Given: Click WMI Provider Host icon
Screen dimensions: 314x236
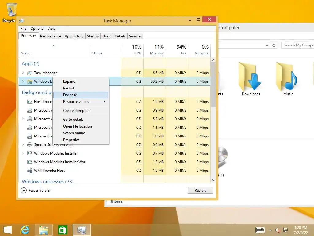Looking at the screenshot, I should click(x=30, y=171).
